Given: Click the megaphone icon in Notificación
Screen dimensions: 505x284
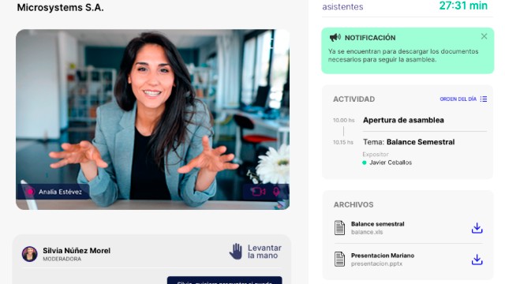Looking at the screenshot, I should coord(335,38).
